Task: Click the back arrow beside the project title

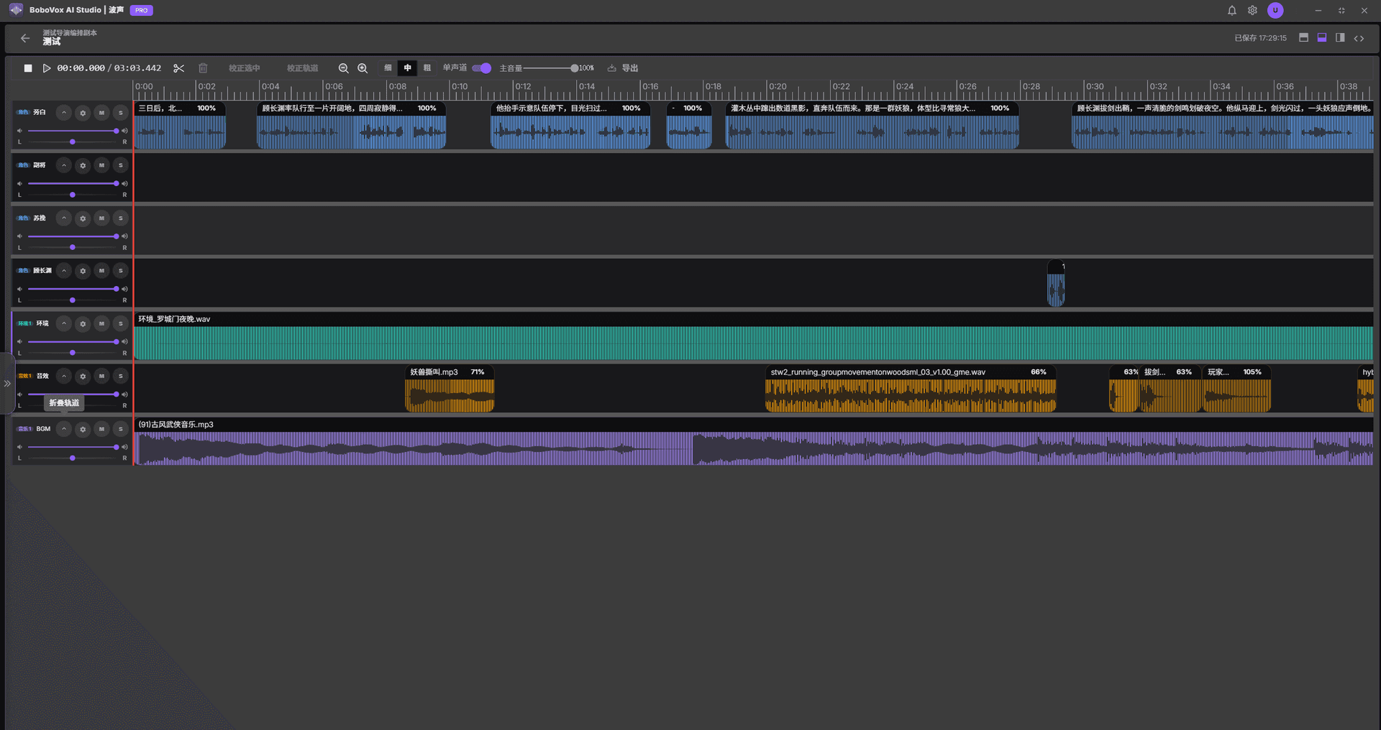Action: [x=25, y=38]
